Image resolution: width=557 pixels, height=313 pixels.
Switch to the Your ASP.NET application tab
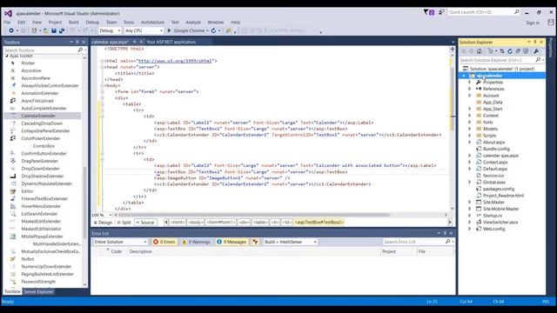tap(171, 42)
